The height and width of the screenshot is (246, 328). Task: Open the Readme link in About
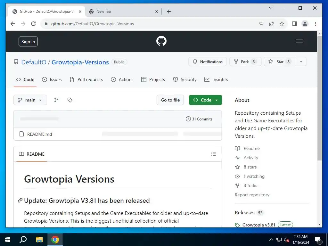point(247,148)
